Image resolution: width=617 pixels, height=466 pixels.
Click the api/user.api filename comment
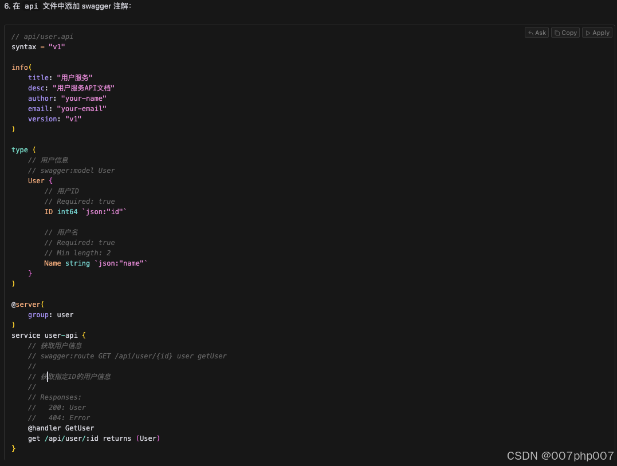[x=41, y=36]
